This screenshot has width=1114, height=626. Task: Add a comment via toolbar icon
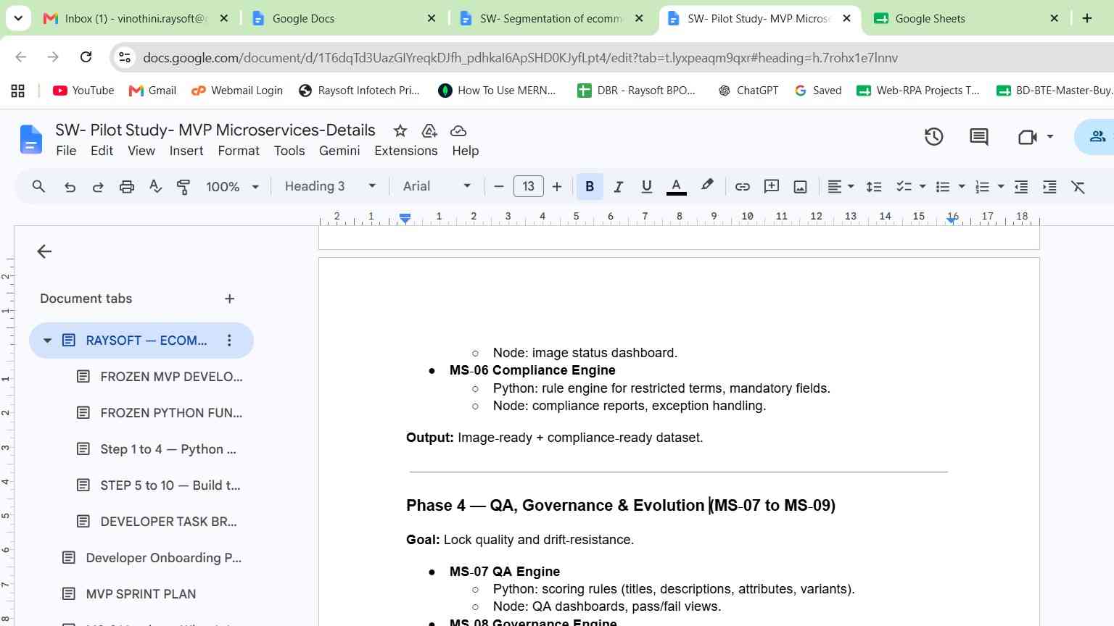[772, 187]
